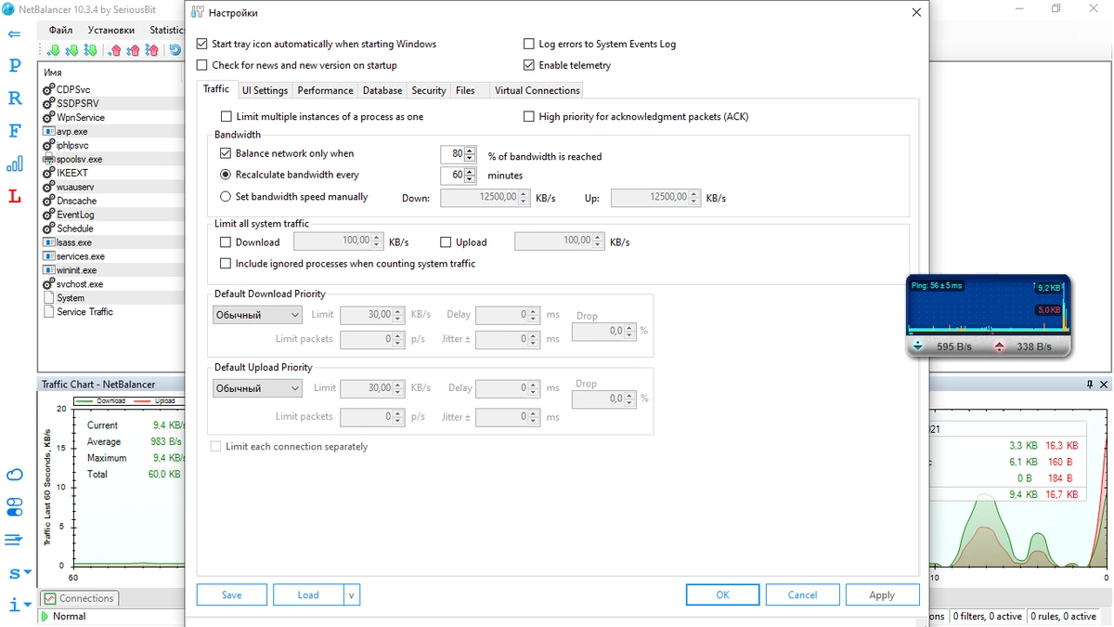
Task: Open the Файл menu
Action: [60, 30]
